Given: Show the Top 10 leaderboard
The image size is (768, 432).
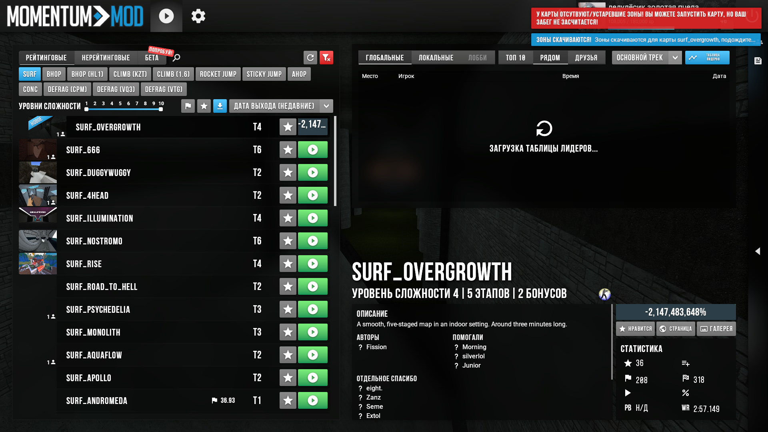Looking at the screenshot, I should (516, 58).
